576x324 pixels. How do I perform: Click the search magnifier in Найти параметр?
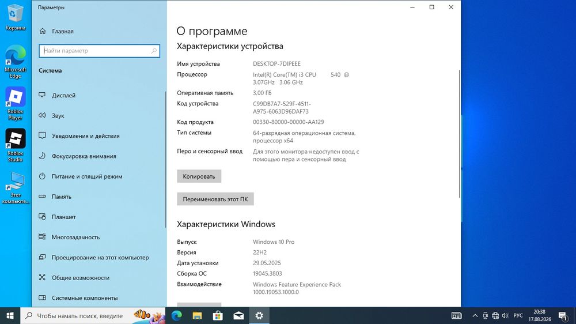point(154,51)
